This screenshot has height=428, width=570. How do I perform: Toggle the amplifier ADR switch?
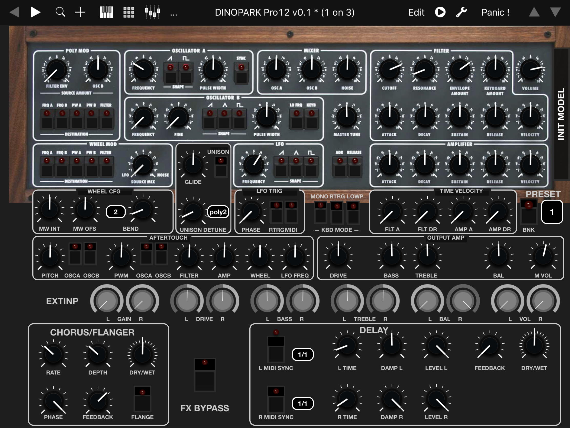pos(340,167)
